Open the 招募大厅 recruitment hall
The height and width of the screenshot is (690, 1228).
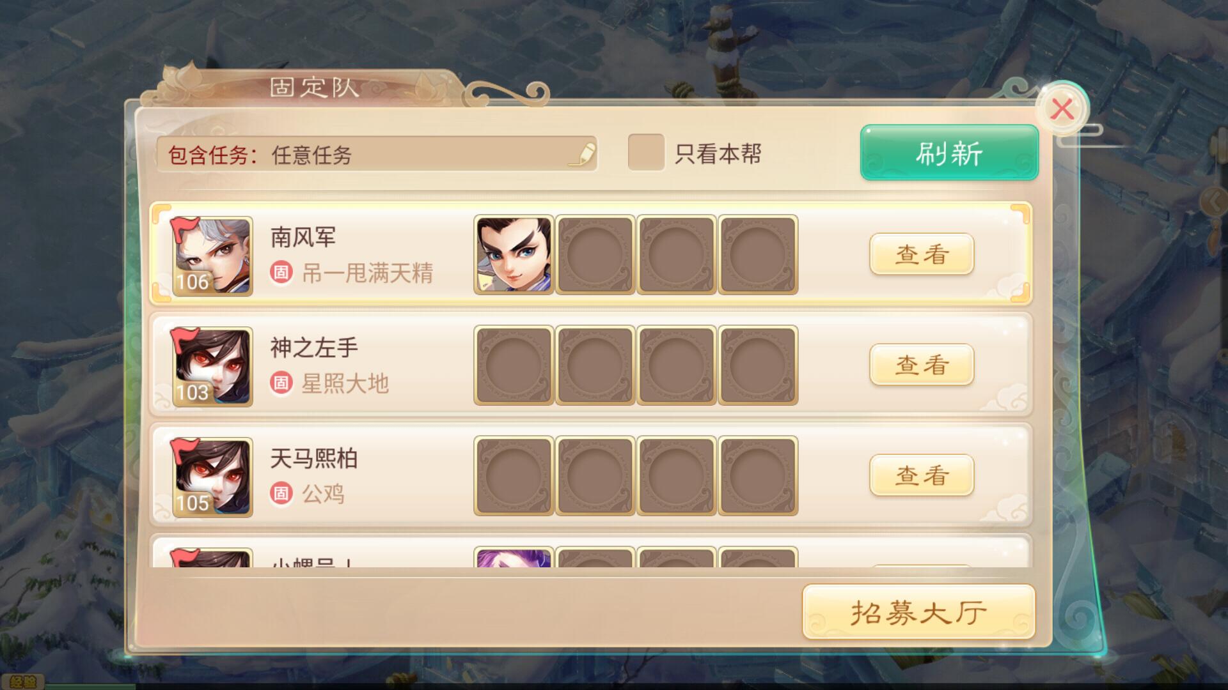click(918, 612)
